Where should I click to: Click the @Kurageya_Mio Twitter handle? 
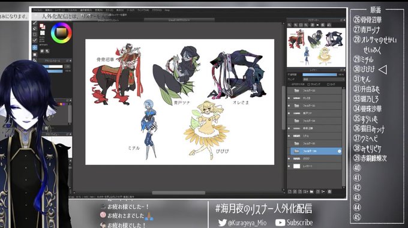(247, 223)
